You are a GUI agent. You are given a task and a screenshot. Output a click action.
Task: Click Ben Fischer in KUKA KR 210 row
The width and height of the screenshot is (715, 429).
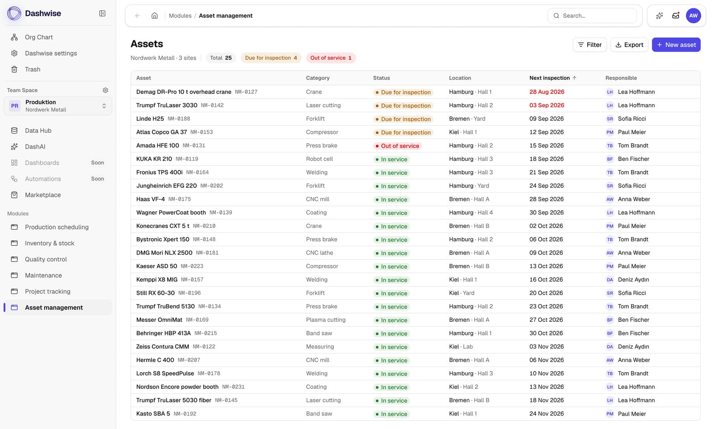click(x=634, y=159)
